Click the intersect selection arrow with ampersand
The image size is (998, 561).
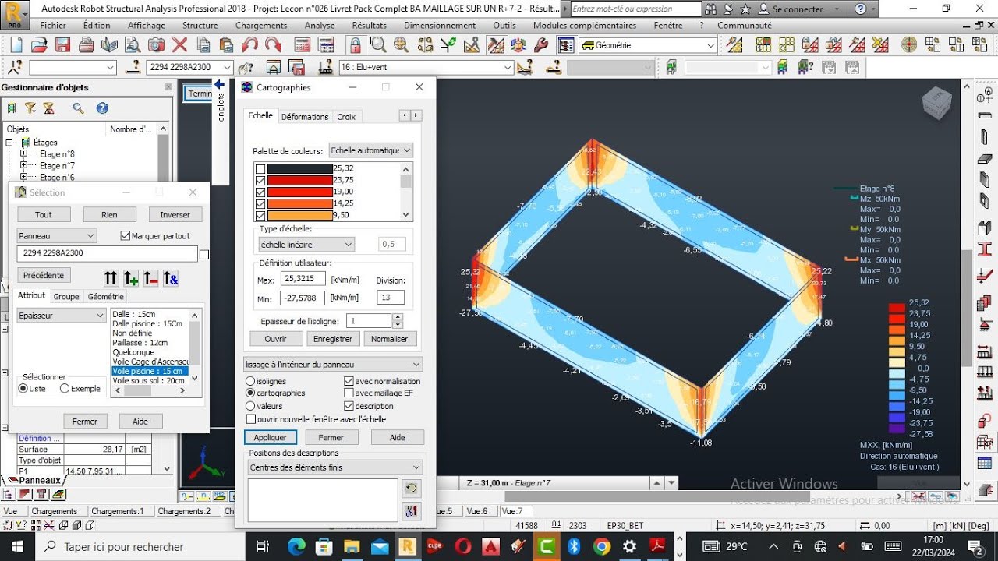(172, 278)
